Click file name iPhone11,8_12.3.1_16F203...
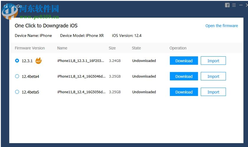The width and height of the screenshot is (248, 147). coord(81,61)
